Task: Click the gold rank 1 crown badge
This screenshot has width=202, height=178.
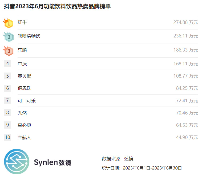Action: 8,23
